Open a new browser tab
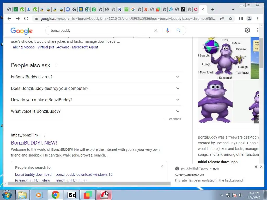This screenshot has height=200, width=267. pyautogui.click(x=213, y=9)
